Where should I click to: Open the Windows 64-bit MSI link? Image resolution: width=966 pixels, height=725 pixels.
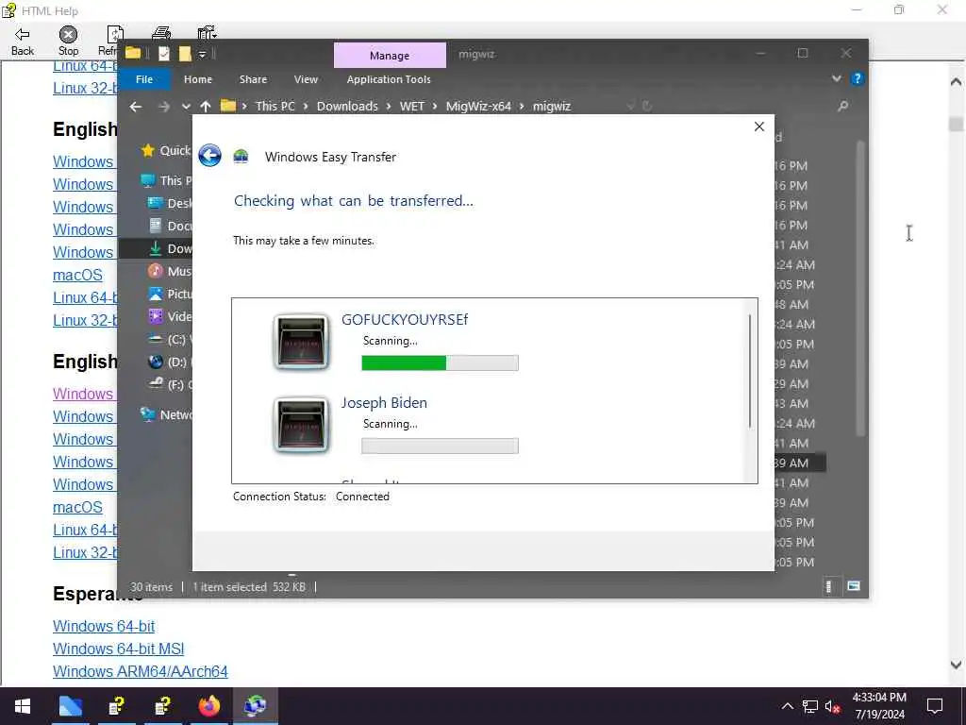[118, 649]
